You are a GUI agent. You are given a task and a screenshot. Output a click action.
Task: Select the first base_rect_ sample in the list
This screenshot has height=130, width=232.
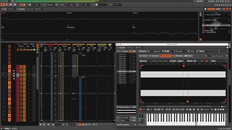coord(126,54)
